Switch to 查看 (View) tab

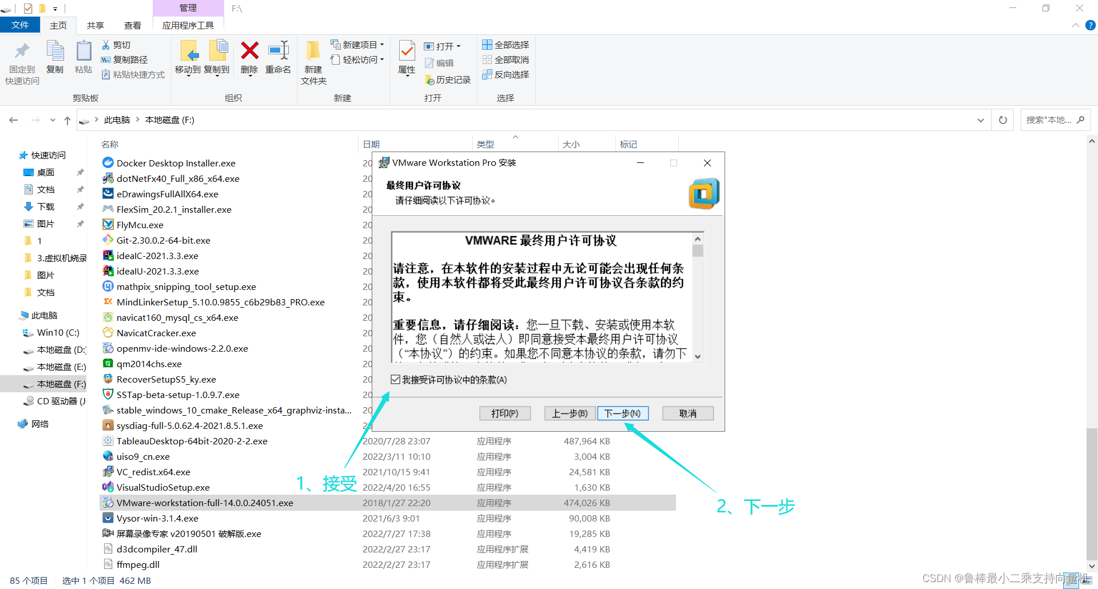click(x=133, y=25)
